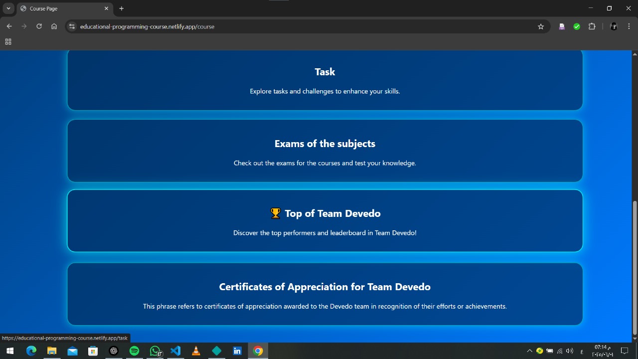The height and width of the screenshot is (359, 638).
Task: Open the PDF extension icon in toolbar
Action: (562, 26)
